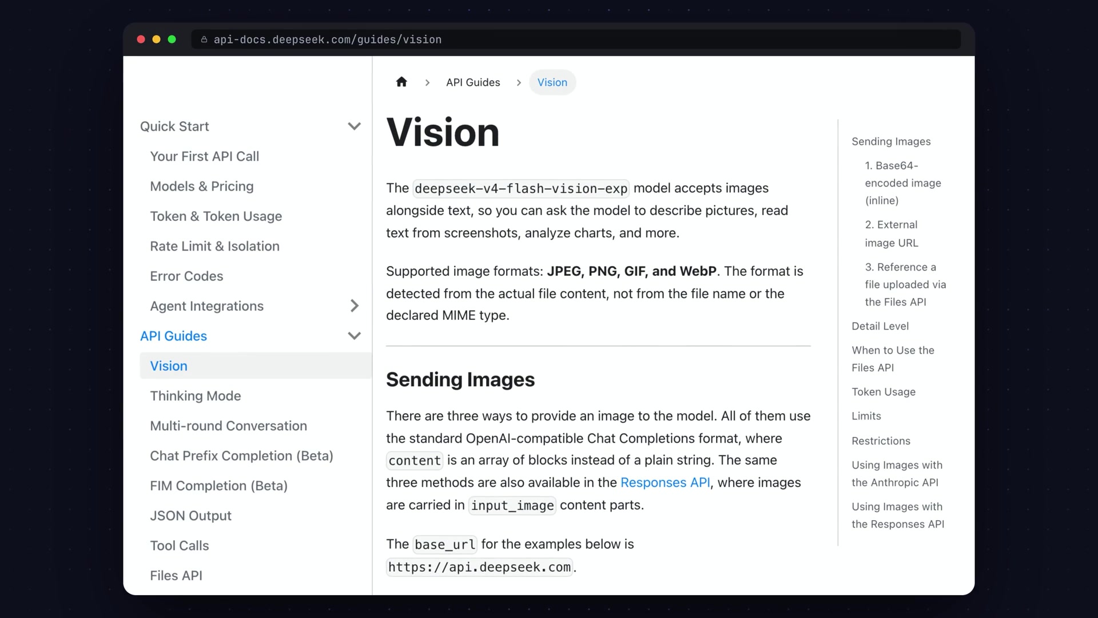This screenshot has height=618, width=1098.
Task: Open Your First API Call page
Action: pyautogui.click(x=205, y=156)
